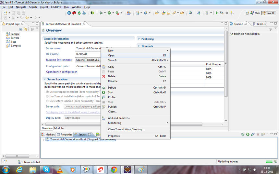Collapse the Server Locations section
This screenshot has width=279, height=174.
45,79
